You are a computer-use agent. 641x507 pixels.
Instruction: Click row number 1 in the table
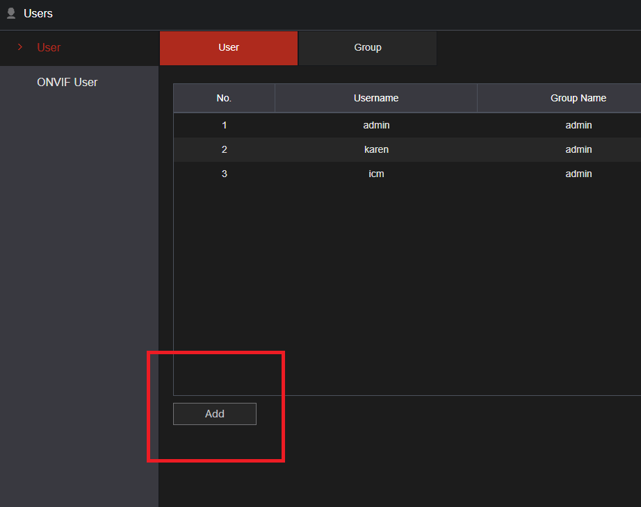tap(224, 125)
